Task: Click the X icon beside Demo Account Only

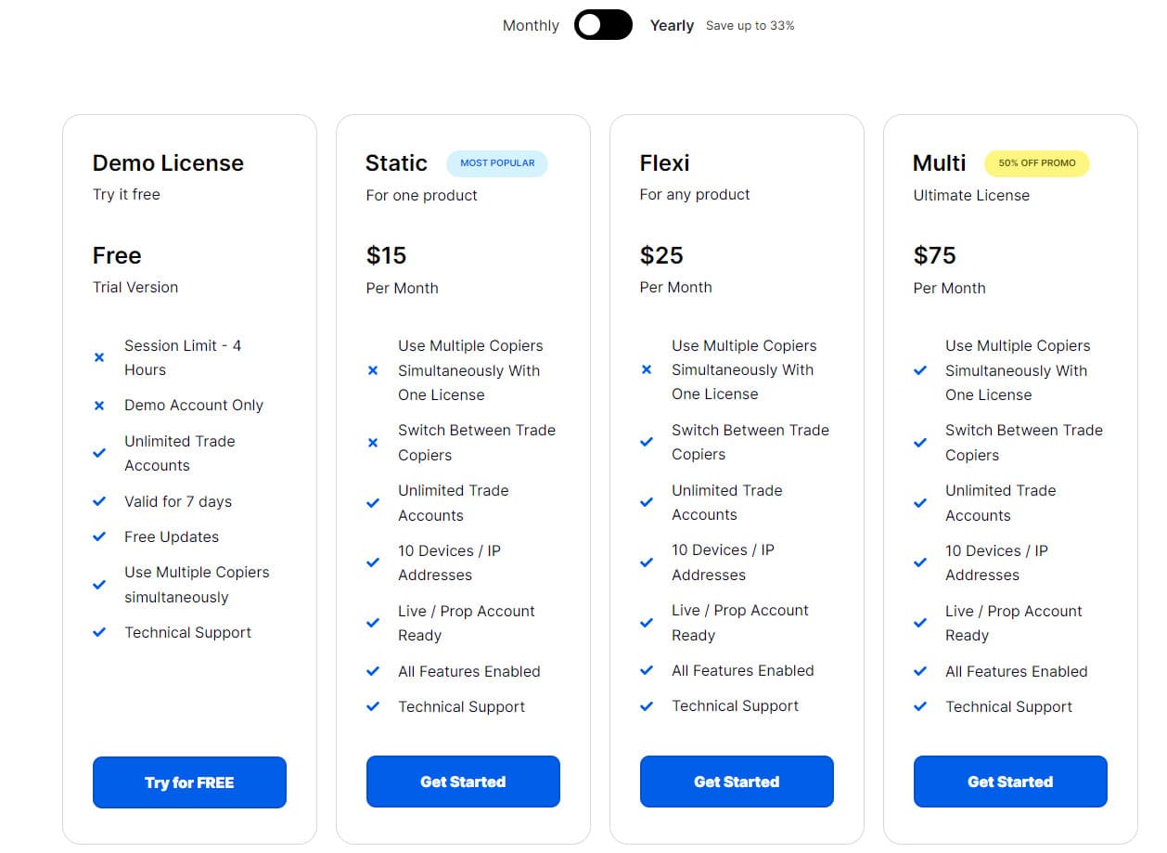Action: (99, 406)
